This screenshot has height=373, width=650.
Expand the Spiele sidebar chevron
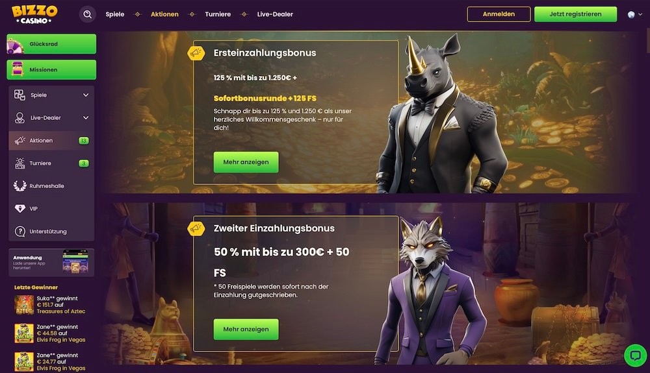point(86,95)
